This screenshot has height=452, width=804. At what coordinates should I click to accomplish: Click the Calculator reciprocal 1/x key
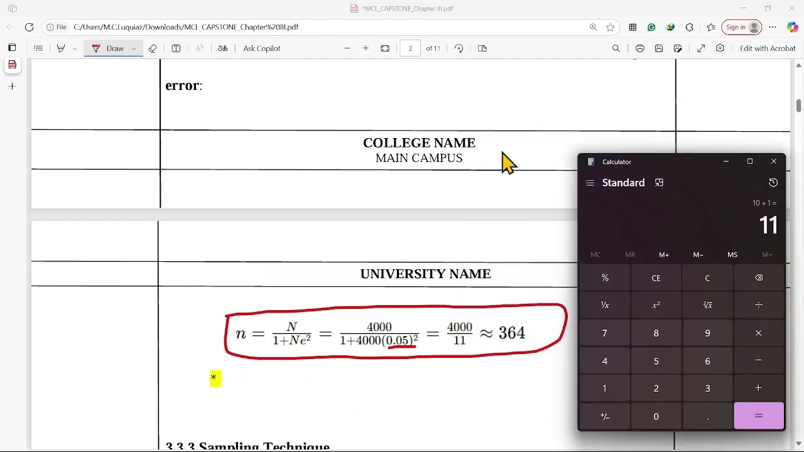pyautogui.click(x=605, y=305)
